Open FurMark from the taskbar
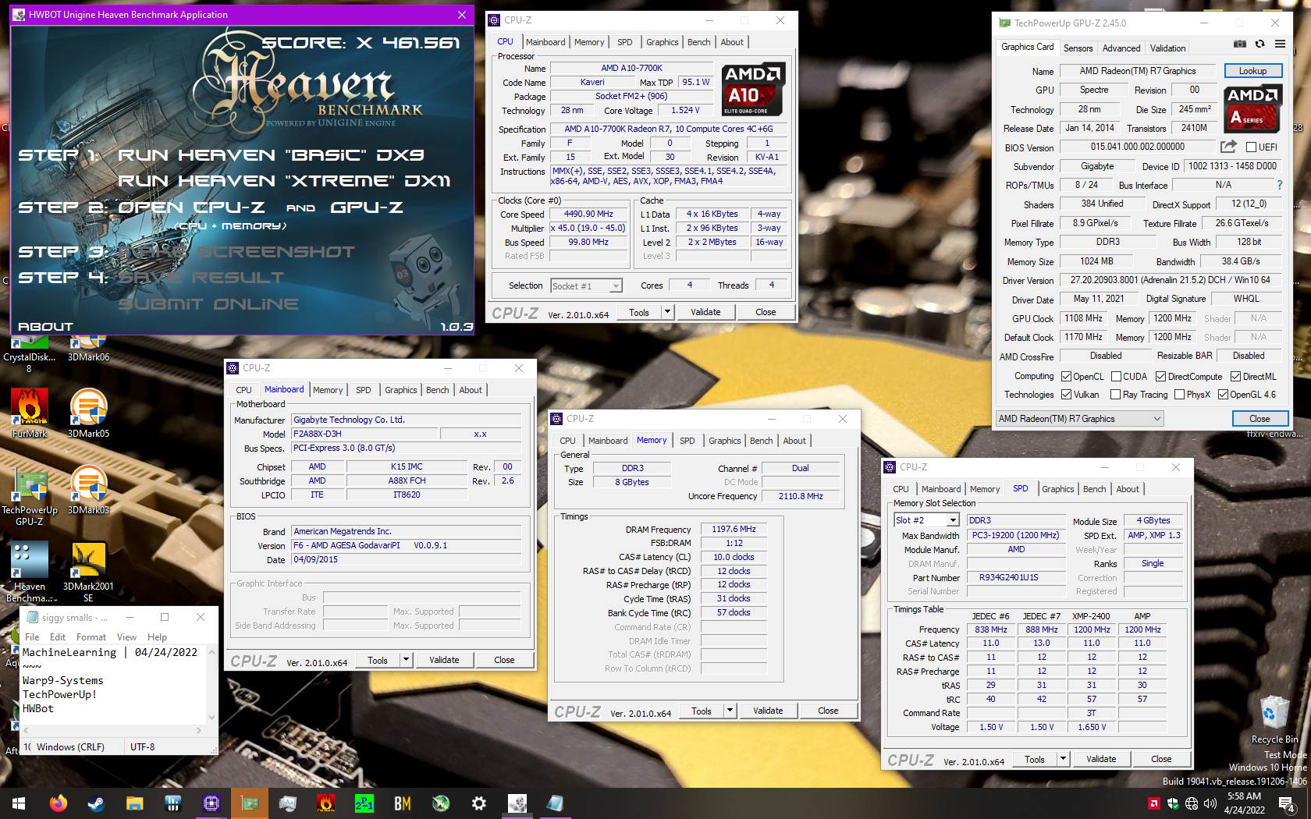The image size is (1311, 819). [x=325, y=803]
